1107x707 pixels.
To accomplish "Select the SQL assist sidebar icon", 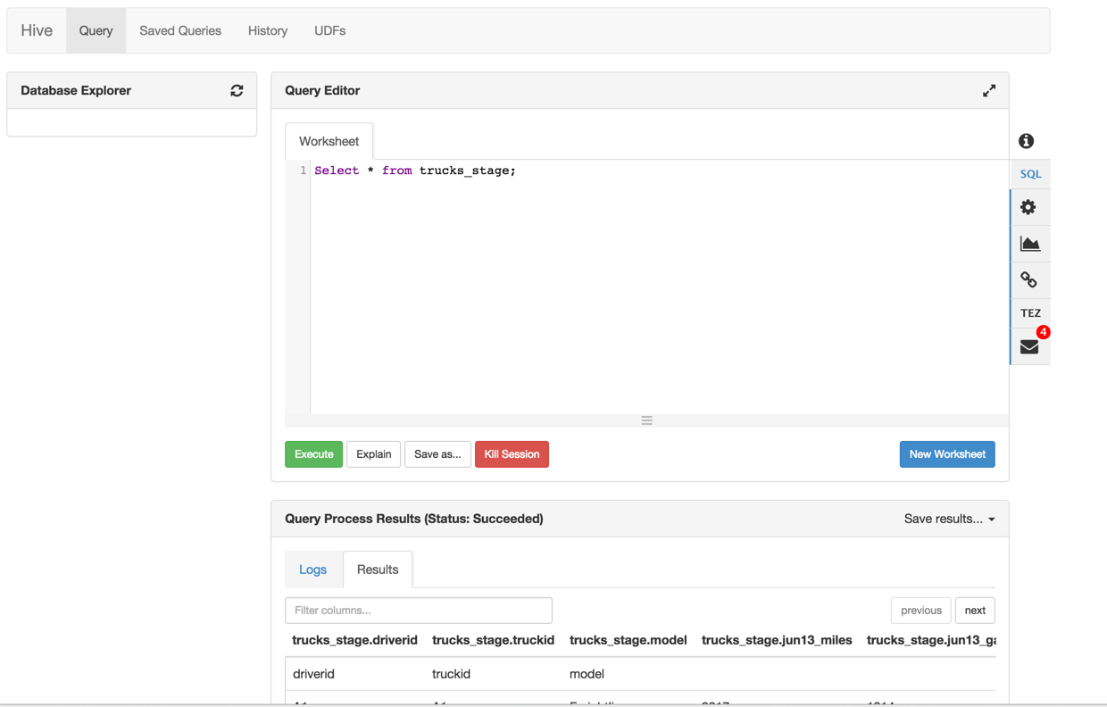I will (1029, 173).
